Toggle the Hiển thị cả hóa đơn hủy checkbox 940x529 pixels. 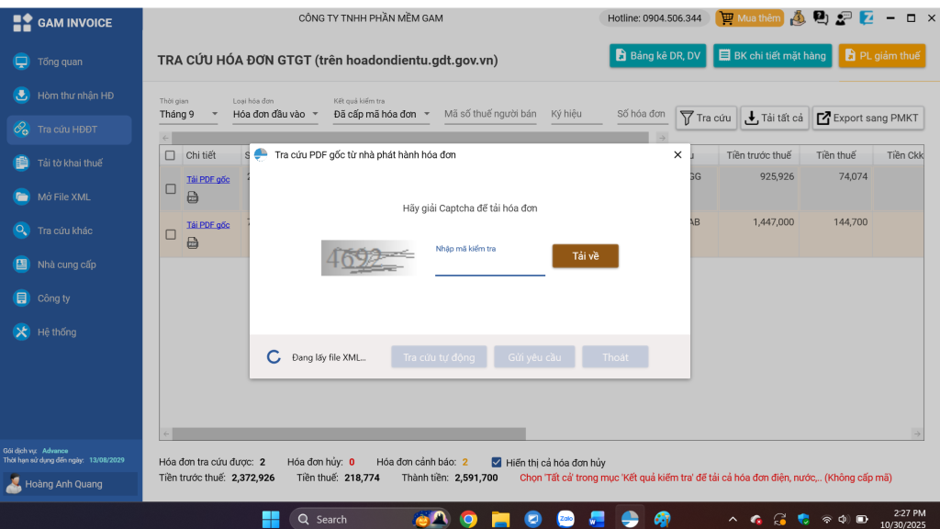tap(497, 462)
